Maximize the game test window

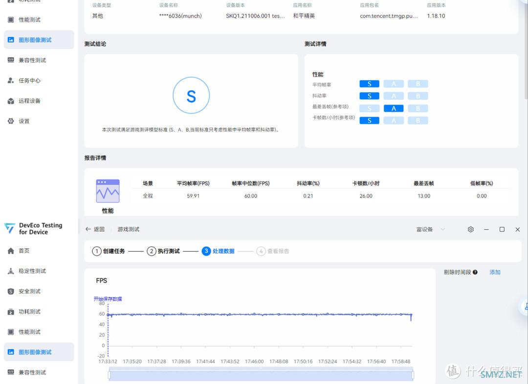point(502,229)
